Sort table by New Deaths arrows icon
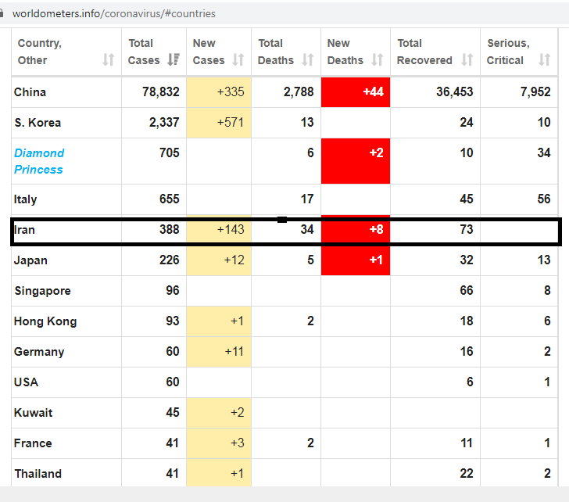Viewport: 569px width, 502px height. click(378, 60)
